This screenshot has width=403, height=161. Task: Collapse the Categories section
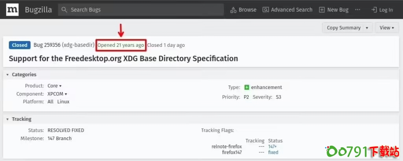[x=7, y=74]
